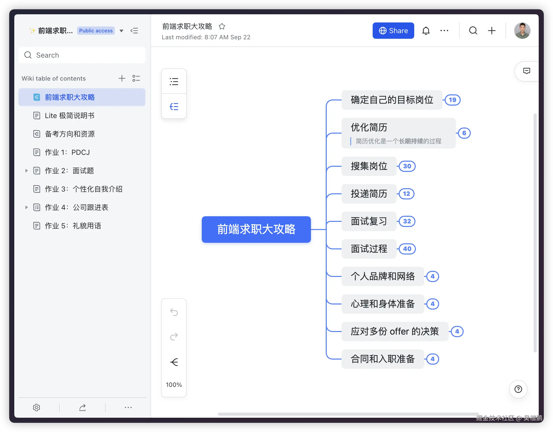The image size is (553, 432).
Task: Open Lite 极简说明书 page
Action: (x=69, y=116)
